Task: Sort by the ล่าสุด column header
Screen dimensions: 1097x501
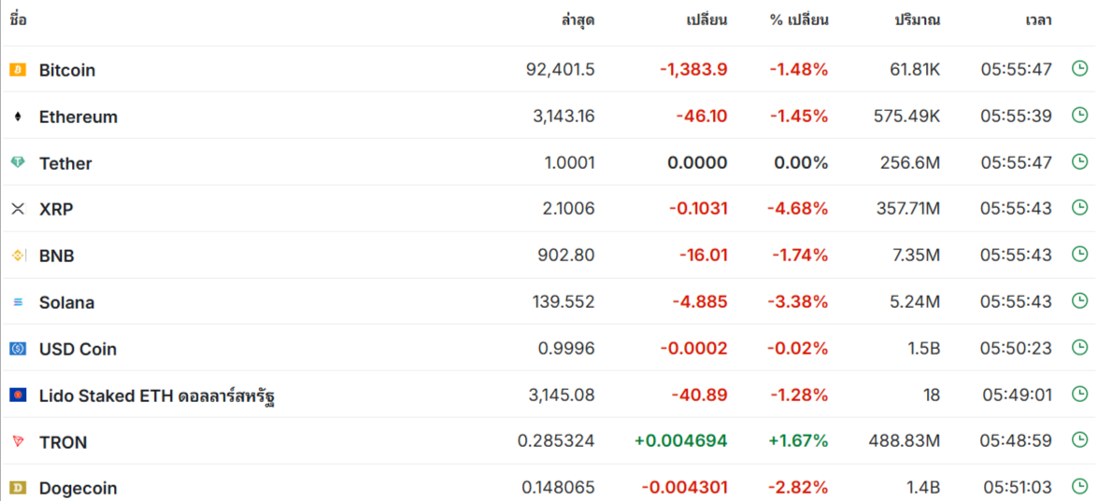Action: click(578, 20)
